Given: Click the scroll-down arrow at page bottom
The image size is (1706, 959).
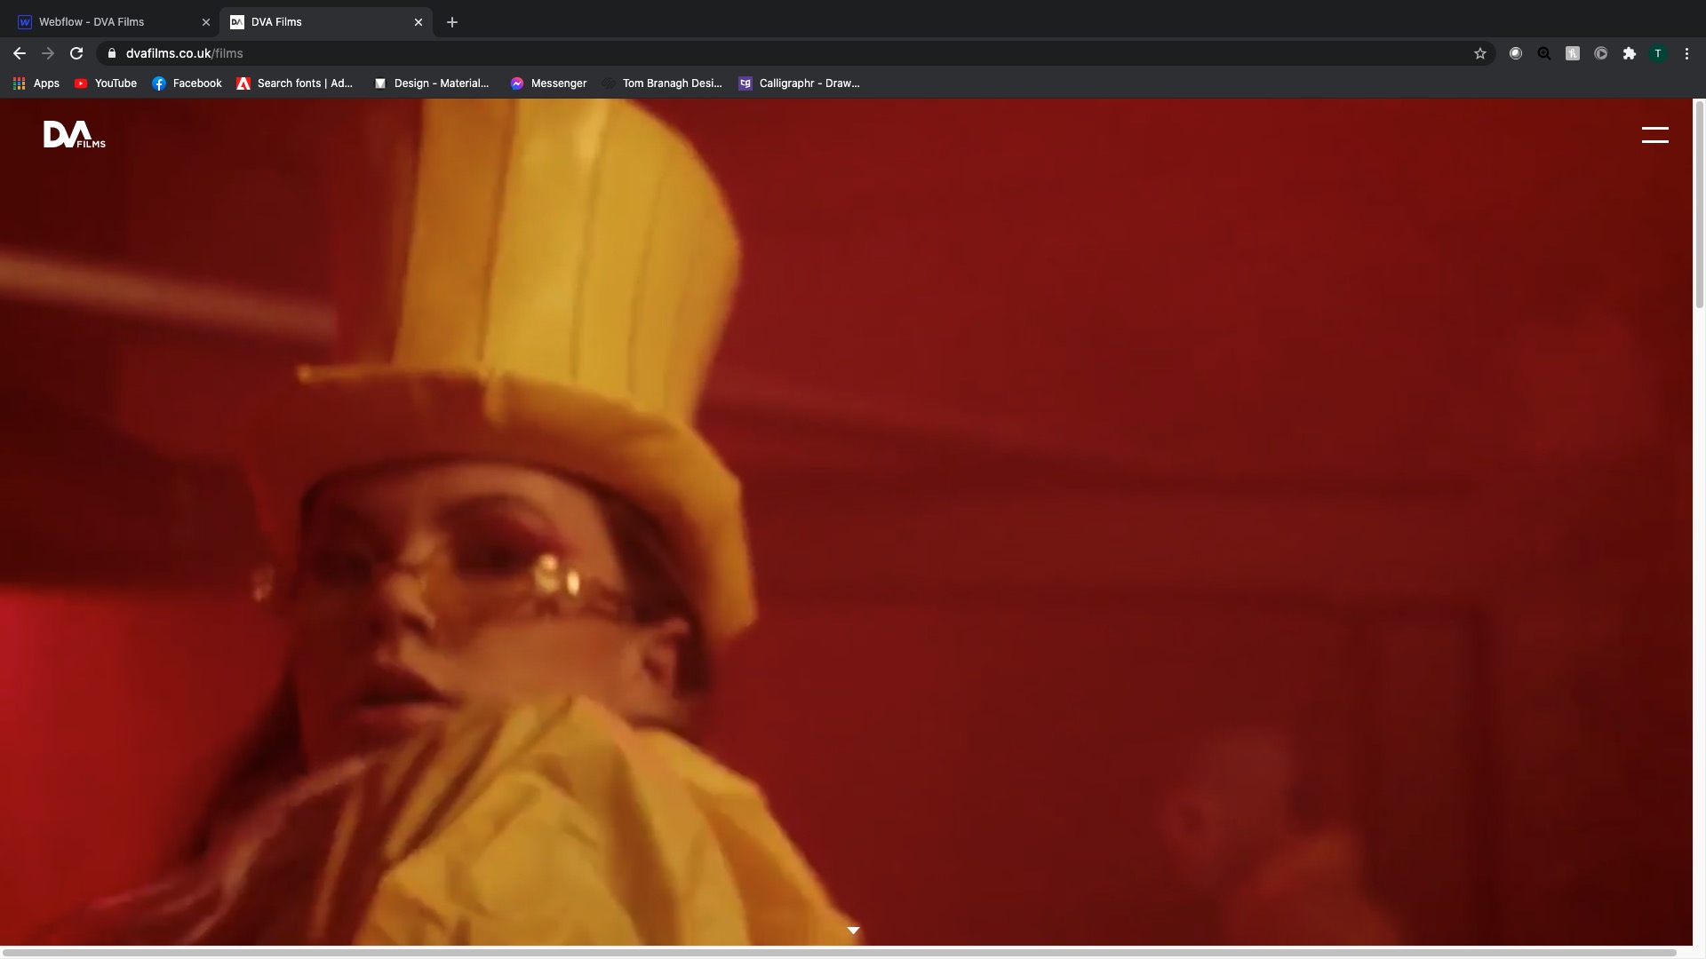Looking at the screenshot, I should click(853, 930).
